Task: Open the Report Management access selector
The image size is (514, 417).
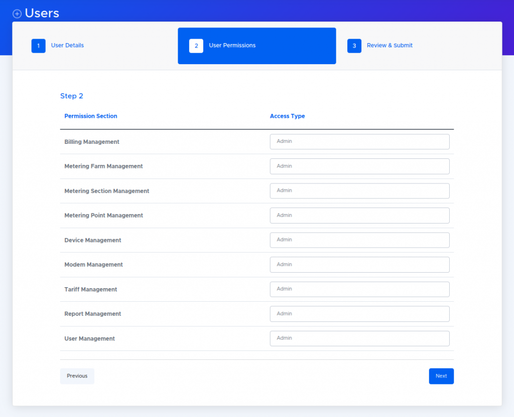Action: [x=359, y=313]
